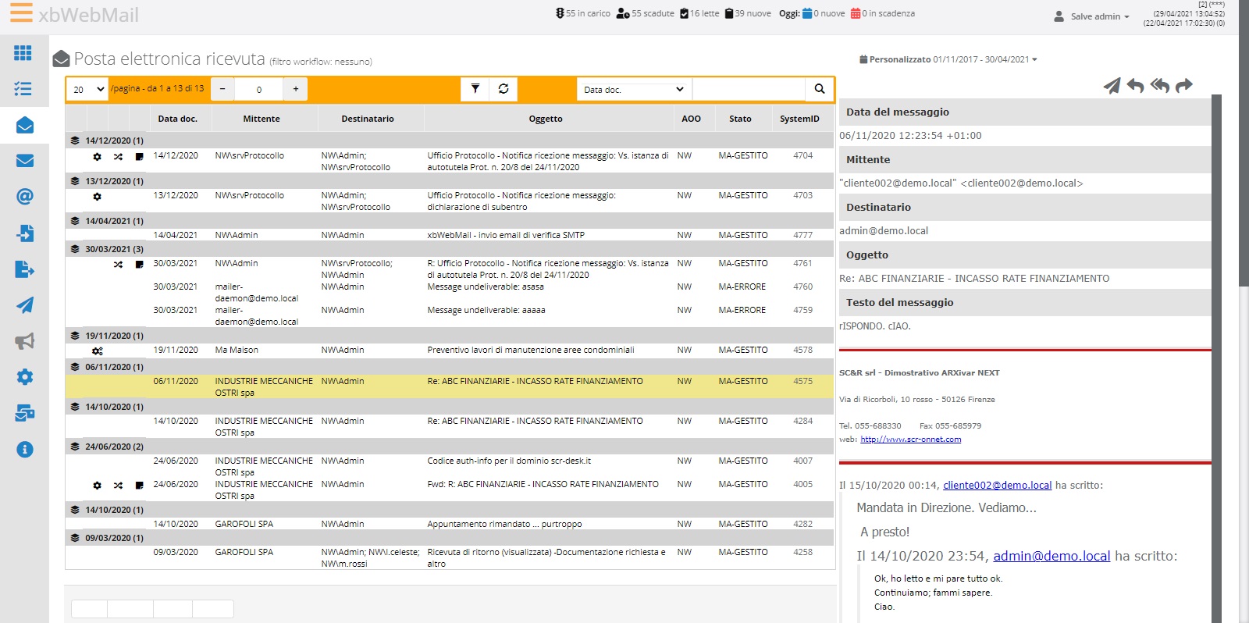This screenshot has height=623, width=1249.
Task: Open the 39 nuove indicator
Action: pos(748,13)
